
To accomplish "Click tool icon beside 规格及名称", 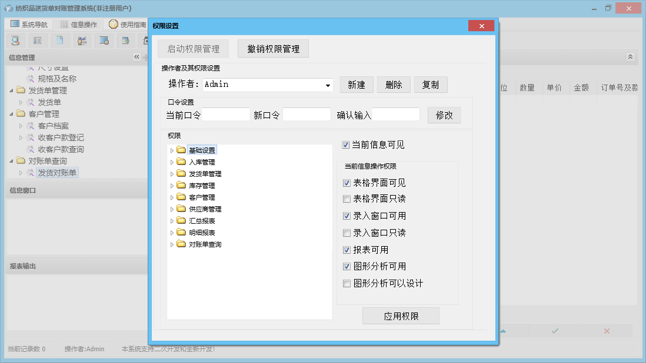I will (30, 78).
